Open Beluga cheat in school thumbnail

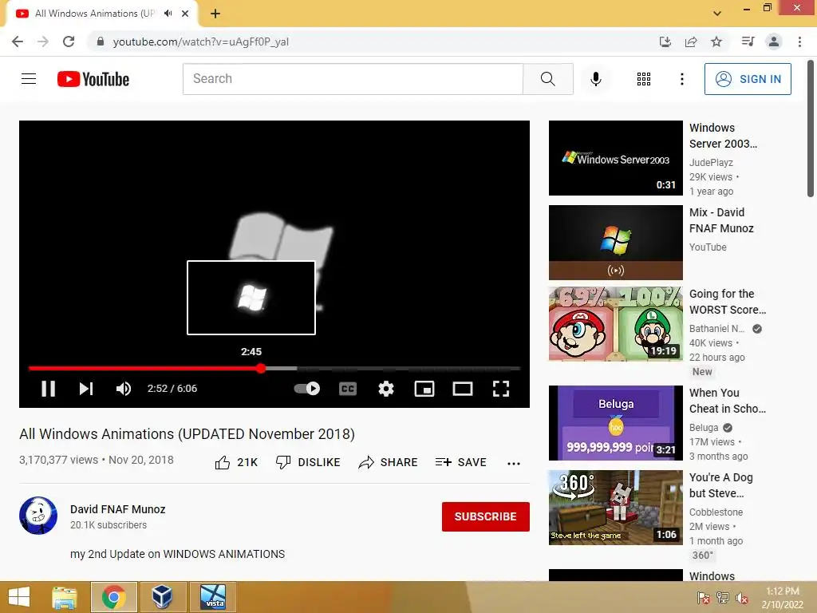tap(616, 423)
